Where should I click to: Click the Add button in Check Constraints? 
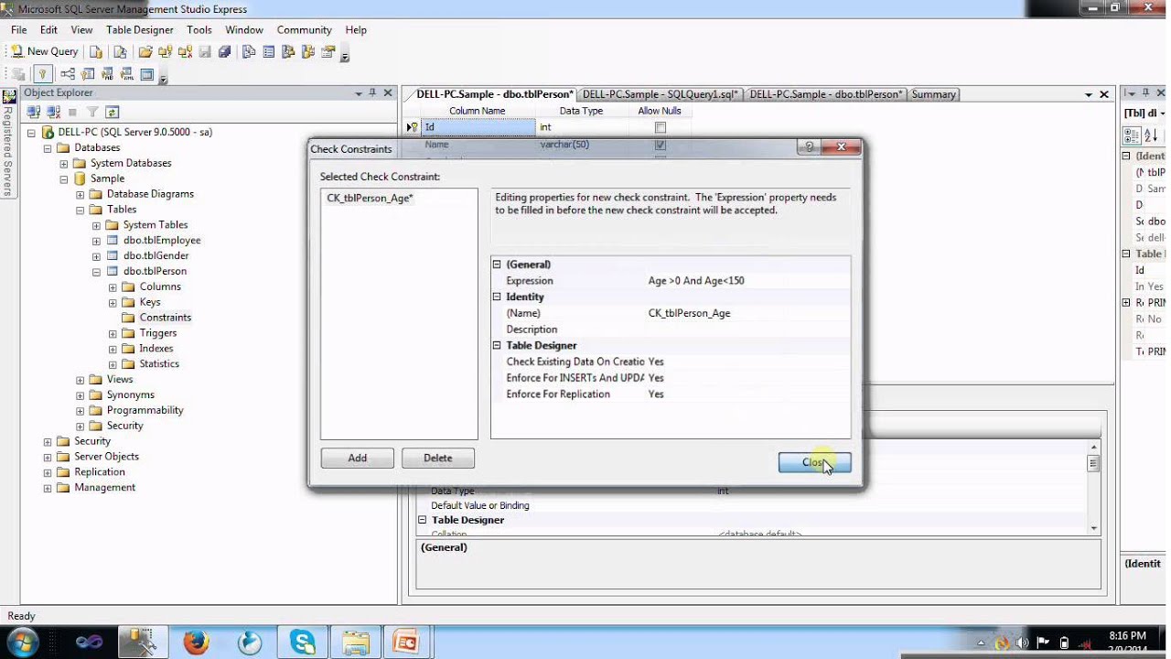coord(358,458)
